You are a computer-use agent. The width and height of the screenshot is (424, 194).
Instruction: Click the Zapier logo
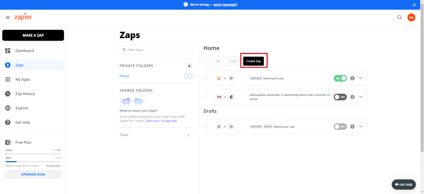pyautogui.click(x=23, y=17)
